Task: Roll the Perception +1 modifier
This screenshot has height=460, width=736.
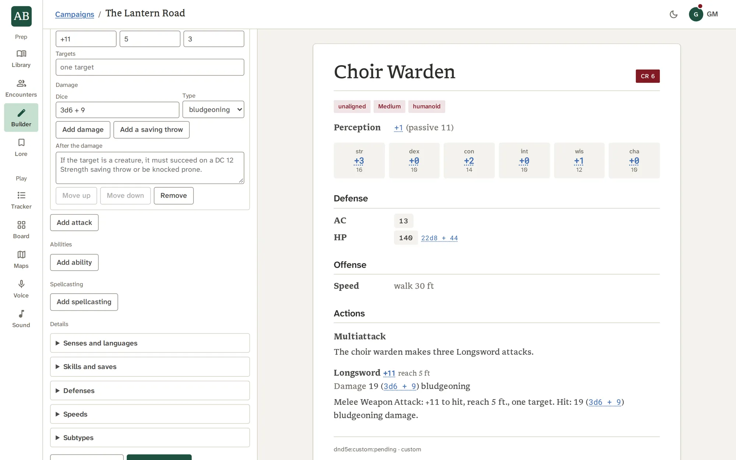Action: pyautogui.click(x=399, y=128)
